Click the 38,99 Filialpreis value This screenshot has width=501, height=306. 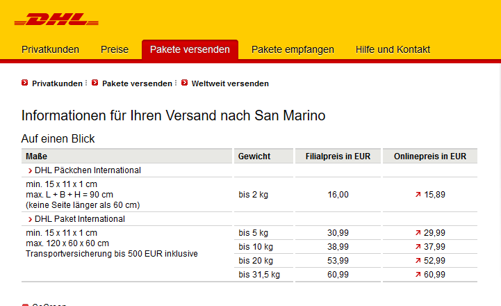click(x=338, y=247)
